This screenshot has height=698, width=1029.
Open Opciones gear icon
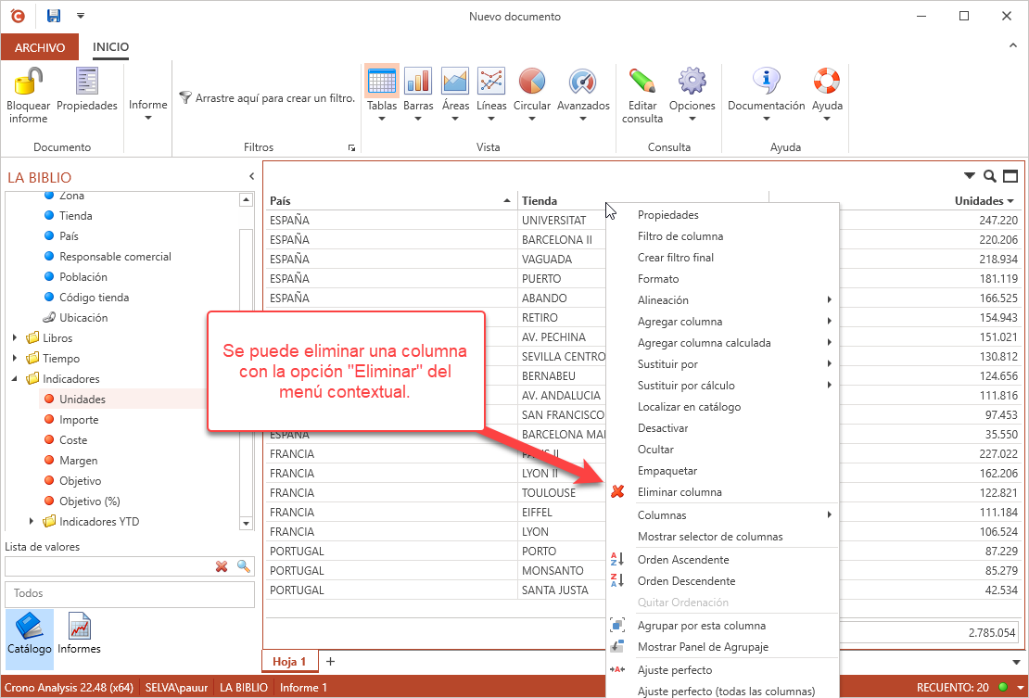pyautogui.click(x=692, y=82)
